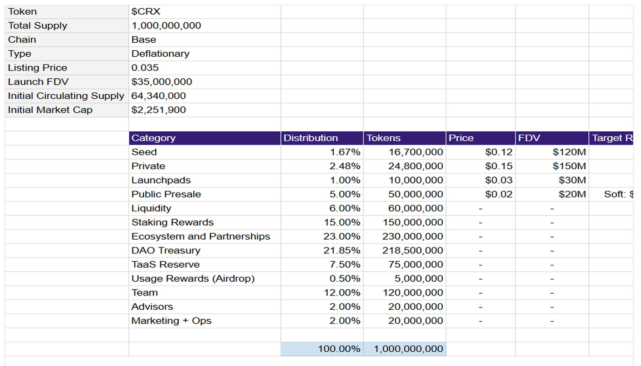641x366 pixels.
Task: Select the "TaaS Reserve" category cell
Action: [x=205, y=265]
